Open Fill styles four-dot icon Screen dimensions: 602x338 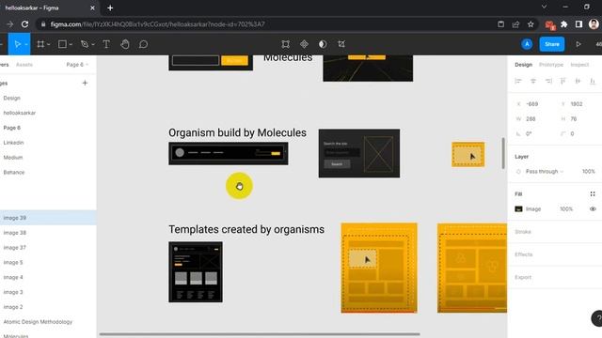(x=593, y=194)
